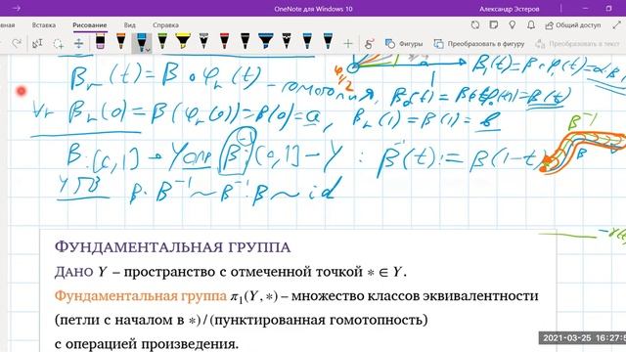The width and height of the screenshot is (626, 352).
Task: Click the line starting with ДАНО Y
Action: click(x=231, y=272)
